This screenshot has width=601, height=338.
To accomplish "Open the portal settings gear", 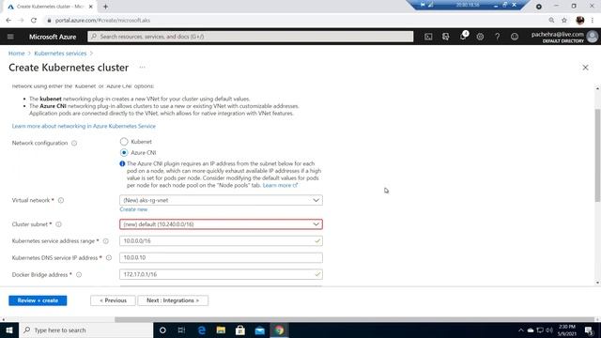I will [480, 37].
